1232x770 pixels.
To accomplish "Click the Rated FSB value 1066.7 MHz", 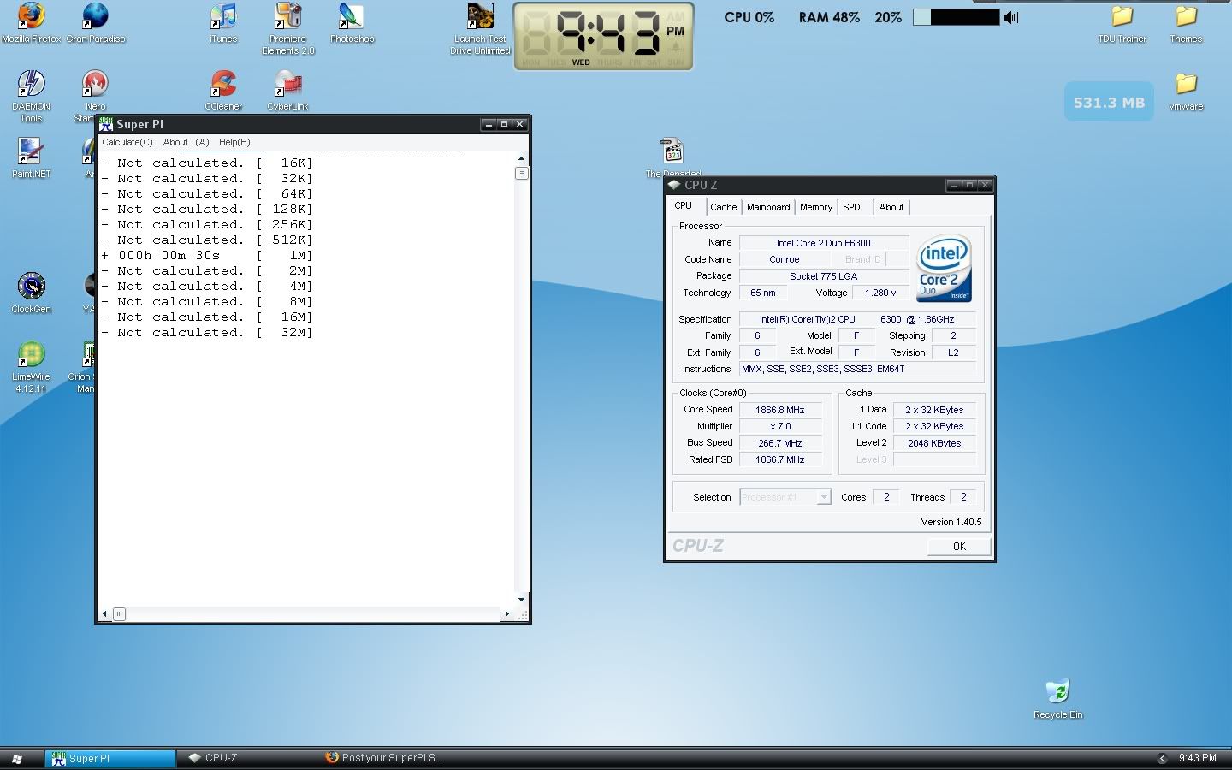I will pyautogui.click(x=780, y=459).
